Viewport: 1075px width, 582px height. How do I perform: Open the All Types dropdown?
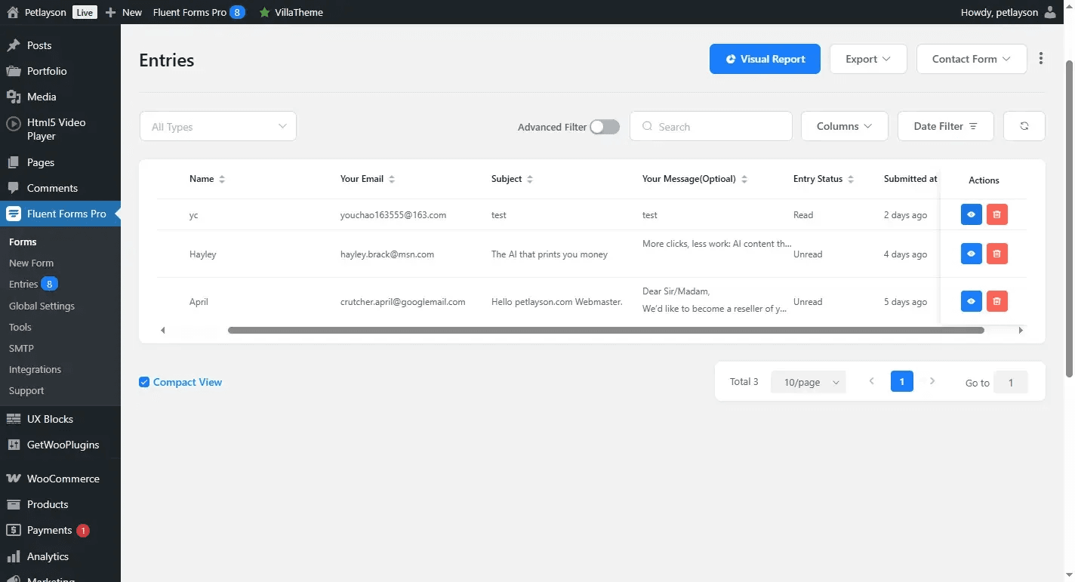218,127
